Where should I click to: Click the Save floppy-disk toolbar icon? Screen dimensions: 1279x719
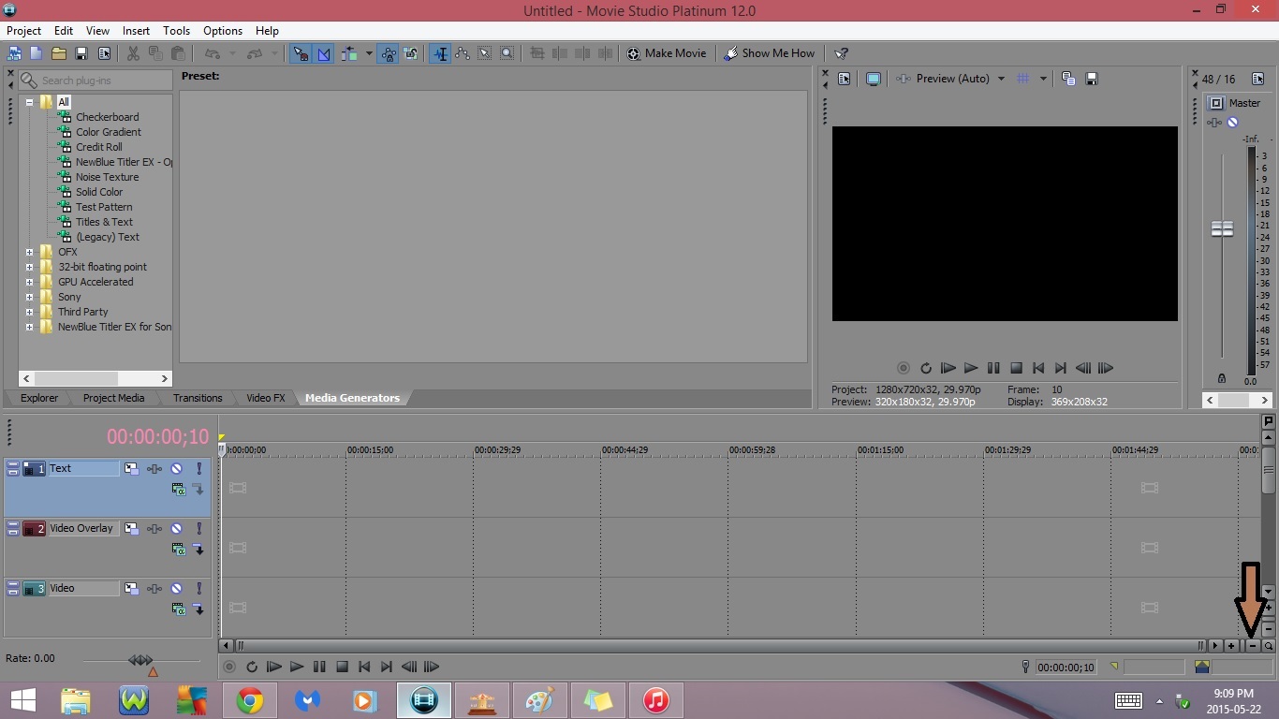click(x=81, y=53)
